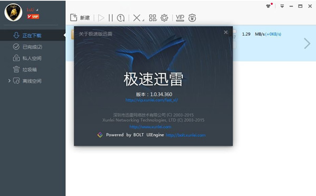Open the QR code grid icon

[x=153, y=18]
